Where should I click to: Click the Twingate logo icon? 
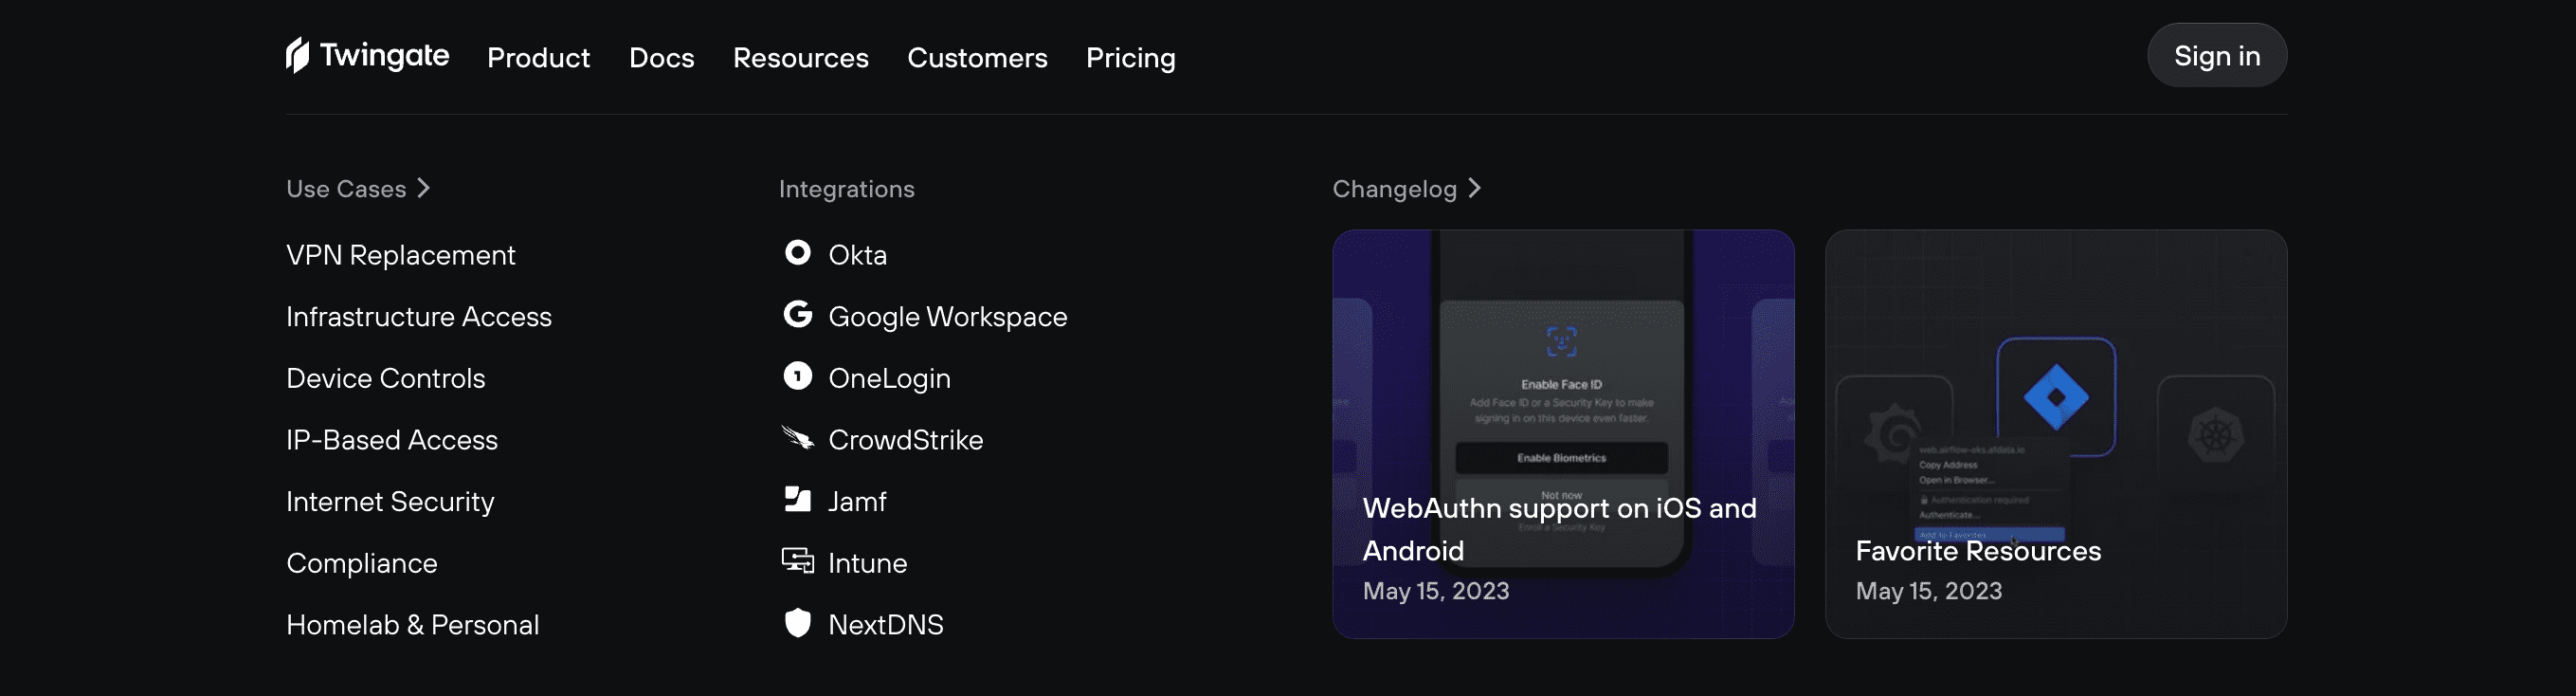point(297,55)
